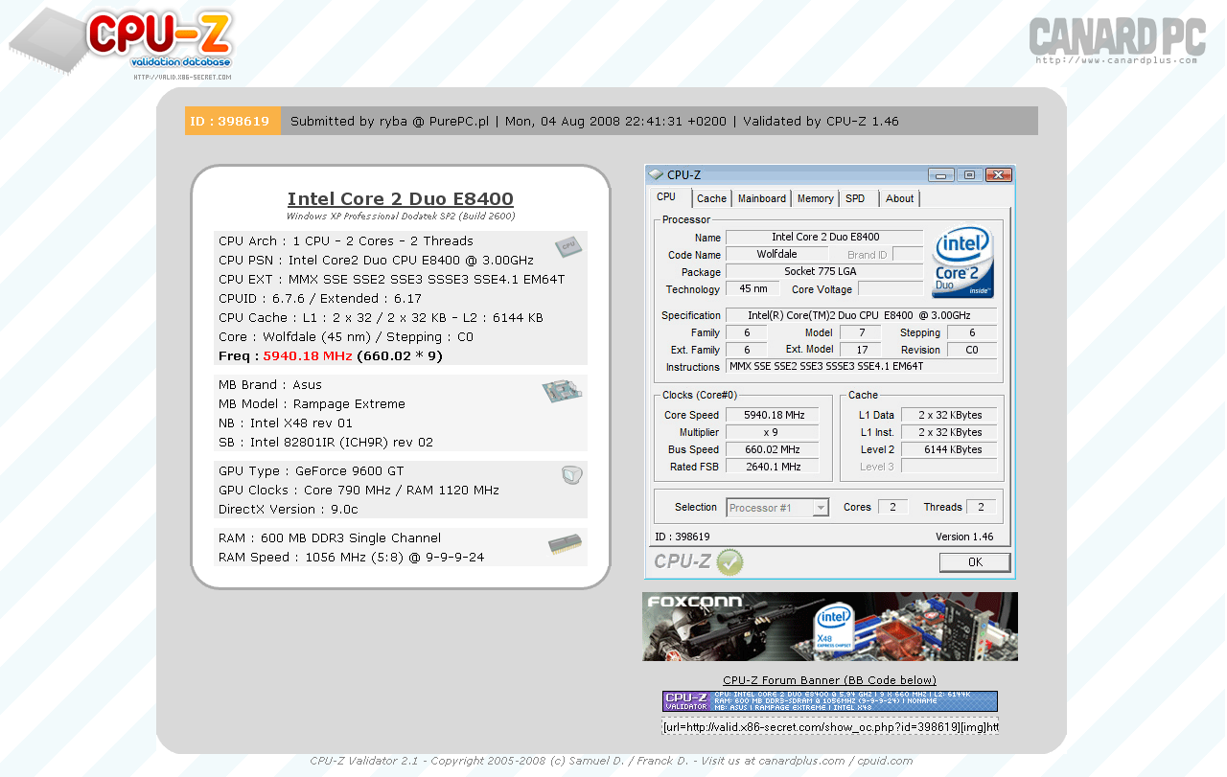Click the CPU PSN line

click(376, 261)
